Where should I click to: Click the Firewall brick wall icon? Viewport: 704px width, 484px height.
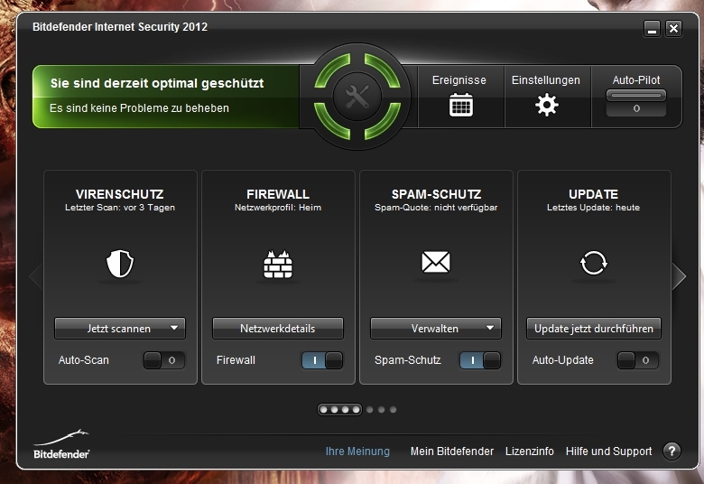pyautogui.click(x=278, y=264)
